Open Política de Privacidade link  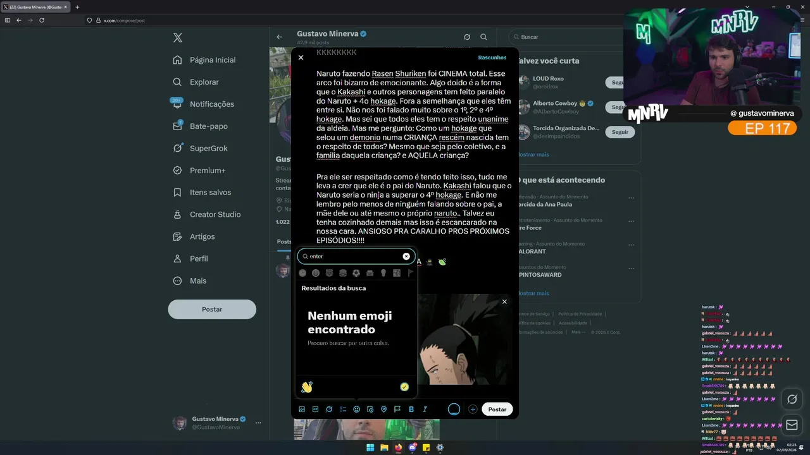[580, 314]
